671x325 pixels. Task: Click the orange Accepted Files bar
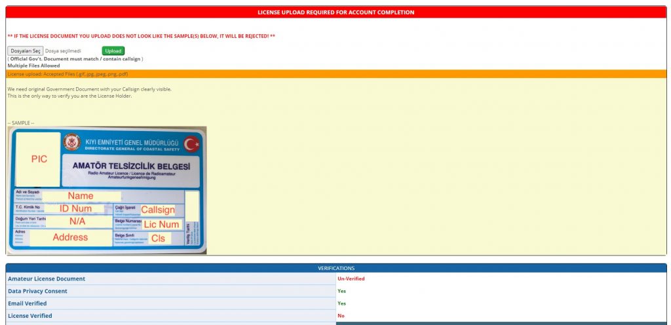(335, 74)
